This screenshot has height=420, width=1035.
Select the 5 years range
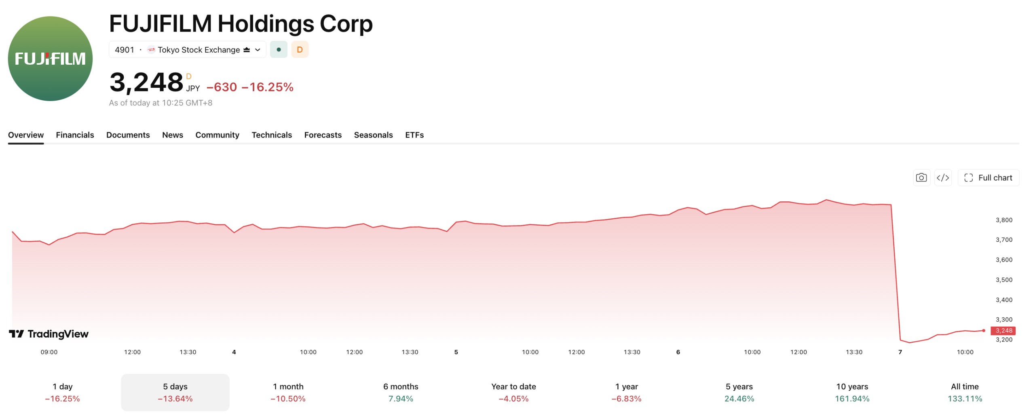tap(739, 392)
